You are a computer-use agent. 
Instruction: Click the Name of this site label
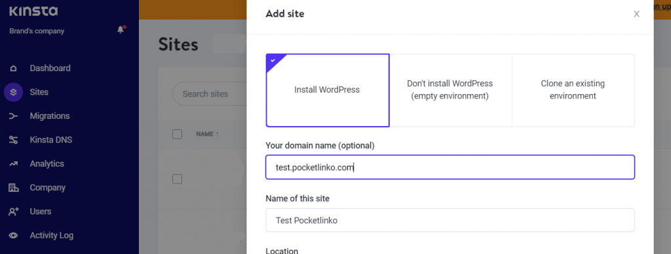coord(297,198)
